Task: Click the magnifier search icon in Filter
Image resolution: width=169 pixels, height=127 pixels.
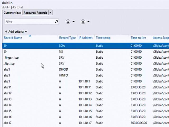Action: coord(56,22)
